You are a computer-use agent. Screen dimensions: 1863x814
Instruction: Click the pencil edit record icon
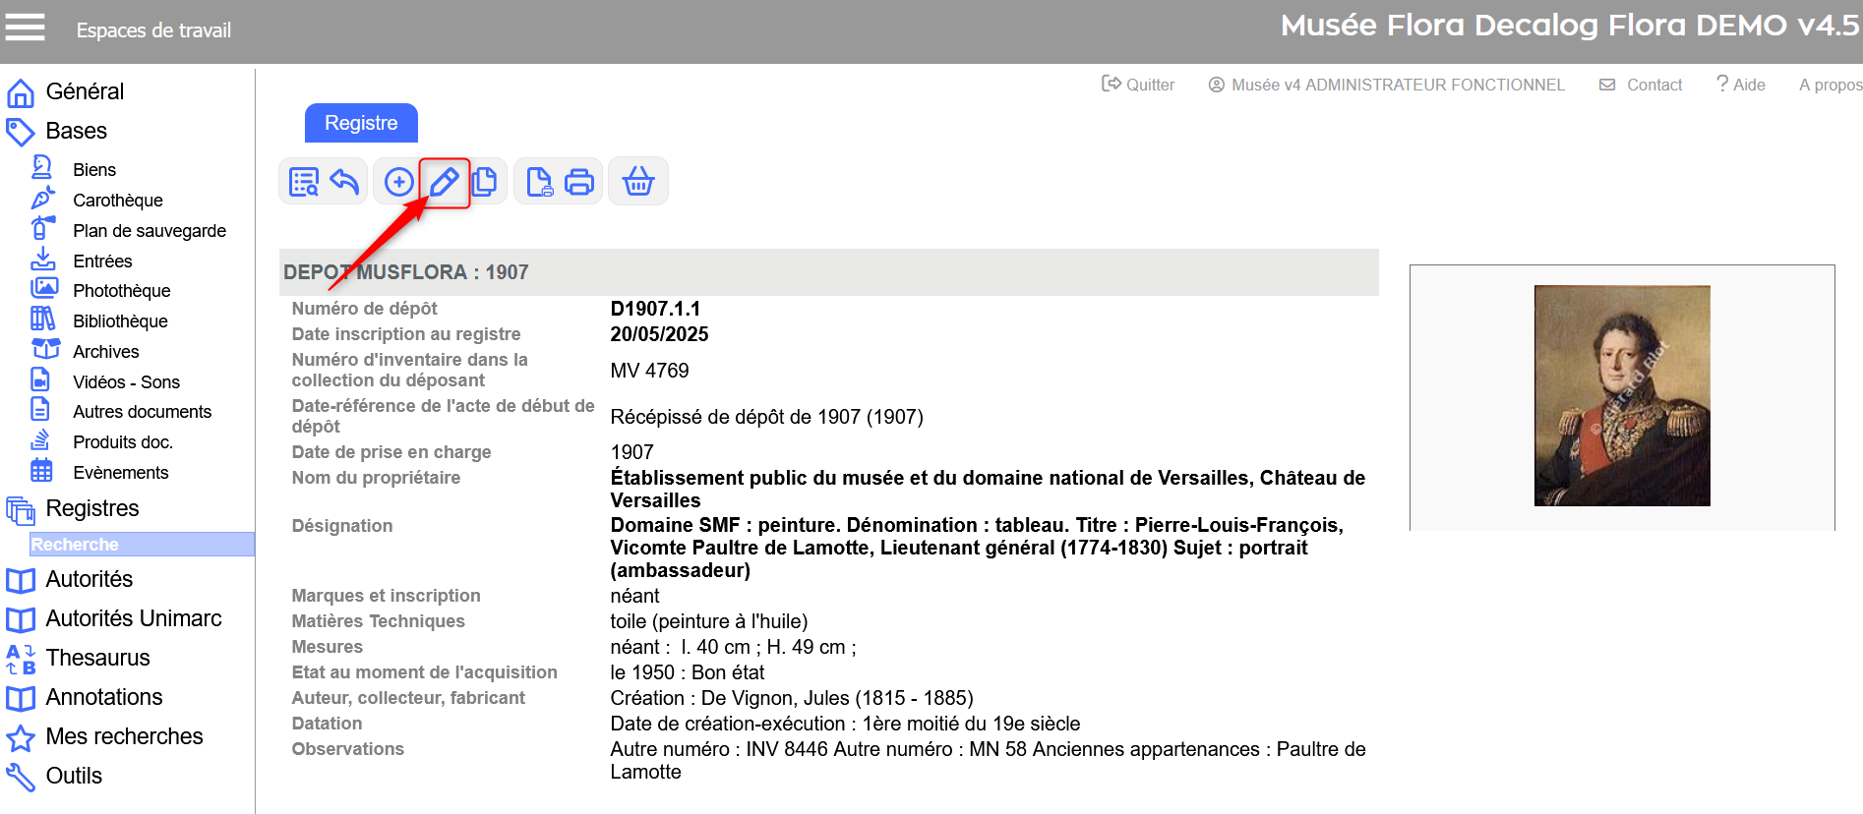tap(445, 182)
